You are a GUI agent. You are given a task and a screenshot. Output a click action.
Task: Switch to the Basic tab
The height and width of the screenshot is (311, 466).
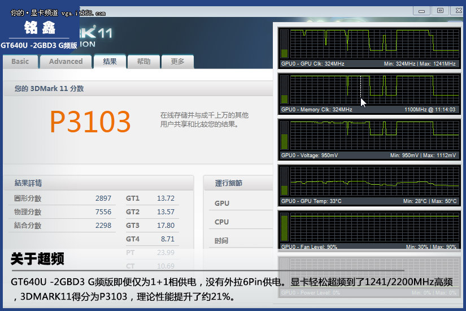click(x=20, y=62)
